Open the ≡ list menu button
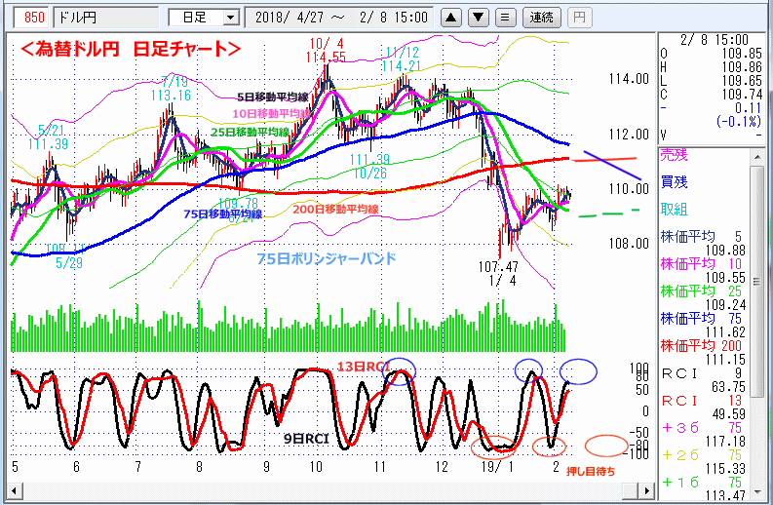This screenshot has height=505, width=773. tap(504, 18)
